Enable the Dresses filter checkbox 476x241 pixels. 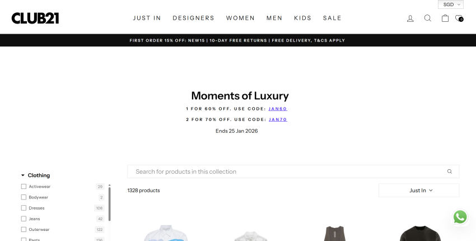coord(24,208)
